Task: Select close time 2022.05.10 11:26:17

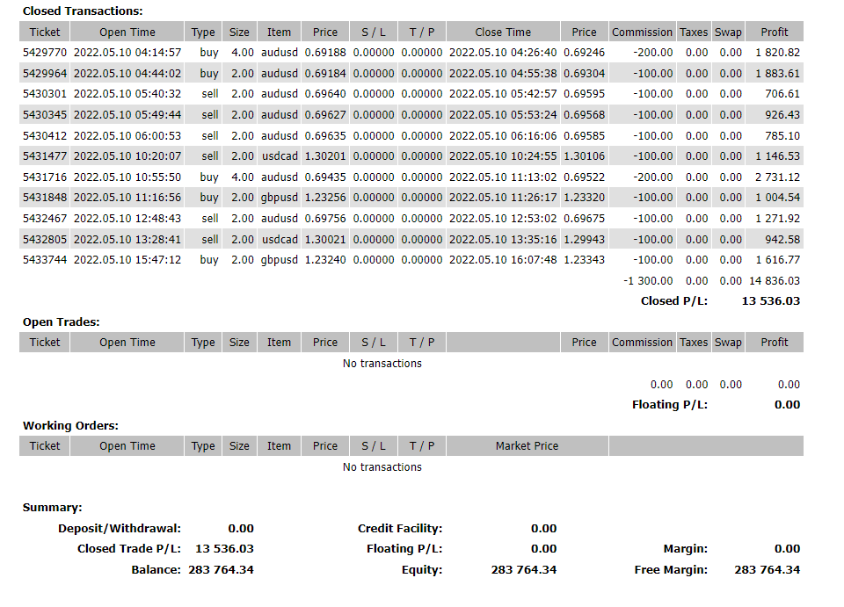Action: [x=503, y=198]
